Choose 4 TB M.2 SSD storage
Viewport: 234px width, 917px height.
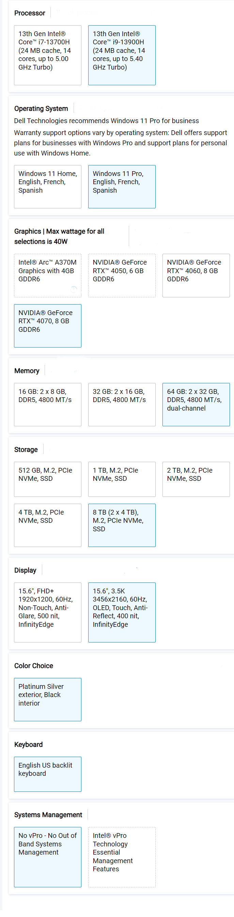click(48, 525)
